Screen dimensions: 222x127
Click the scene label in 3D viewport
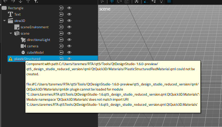(105, 9)
